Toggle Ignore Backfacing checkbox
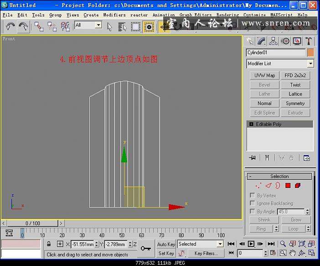The width and height of the screenshot is (320, 266). pos(253,203)
